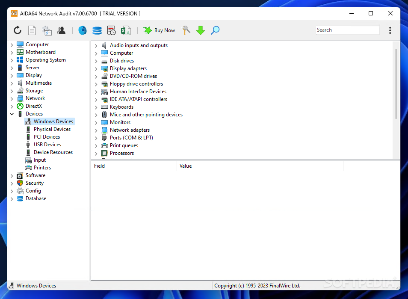Select Storage in the left tree
Screen dimensions: 408x299
tap(34, 91)
